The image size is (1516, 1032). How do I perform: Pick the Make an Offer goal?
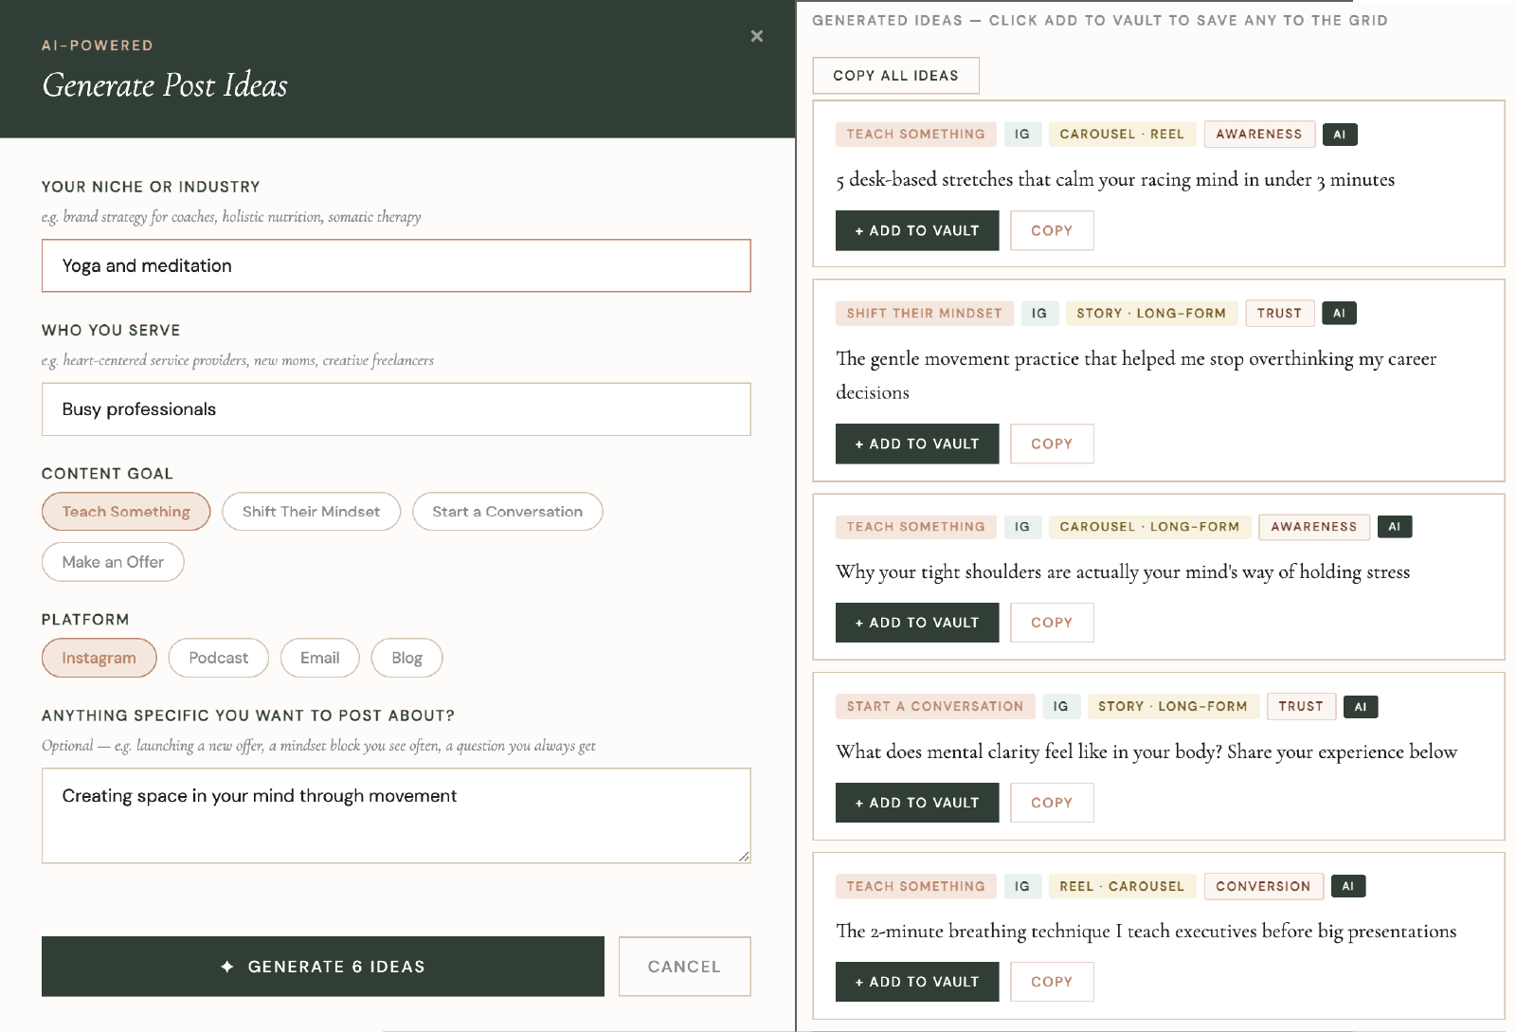click(x=113, y=562)
